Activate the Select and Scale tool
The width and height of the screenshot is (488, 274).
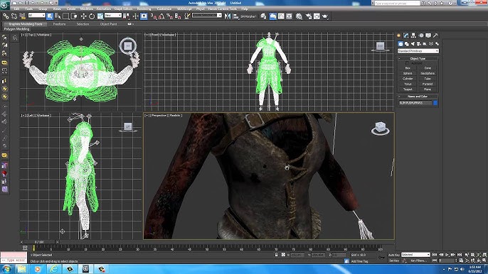click(x=100, y=16)
